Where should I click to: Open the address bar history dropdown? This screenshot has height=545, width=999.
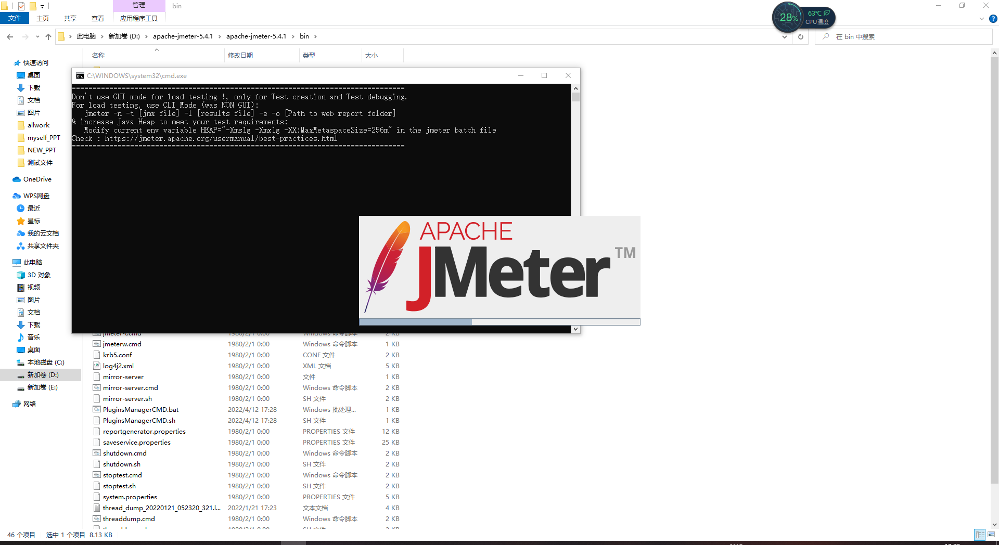pos(785,36)
